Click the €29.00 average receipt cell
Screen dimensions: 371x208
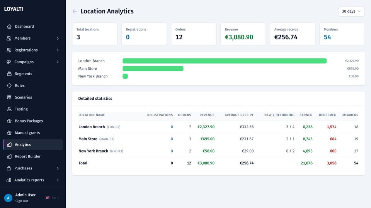(x=248, y=151)
